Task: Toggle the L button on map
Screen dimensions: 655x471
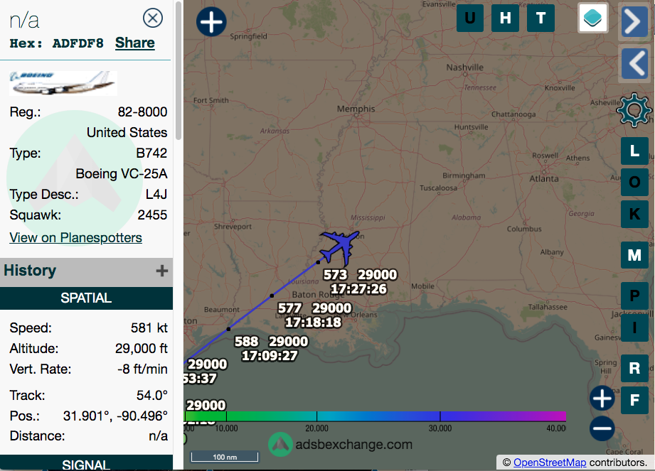Action: click(634, 151)
